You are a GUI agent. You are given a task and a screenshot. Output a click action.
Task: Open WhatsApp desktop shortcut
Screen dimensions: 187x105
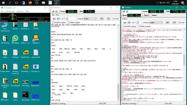pos(15,40)
